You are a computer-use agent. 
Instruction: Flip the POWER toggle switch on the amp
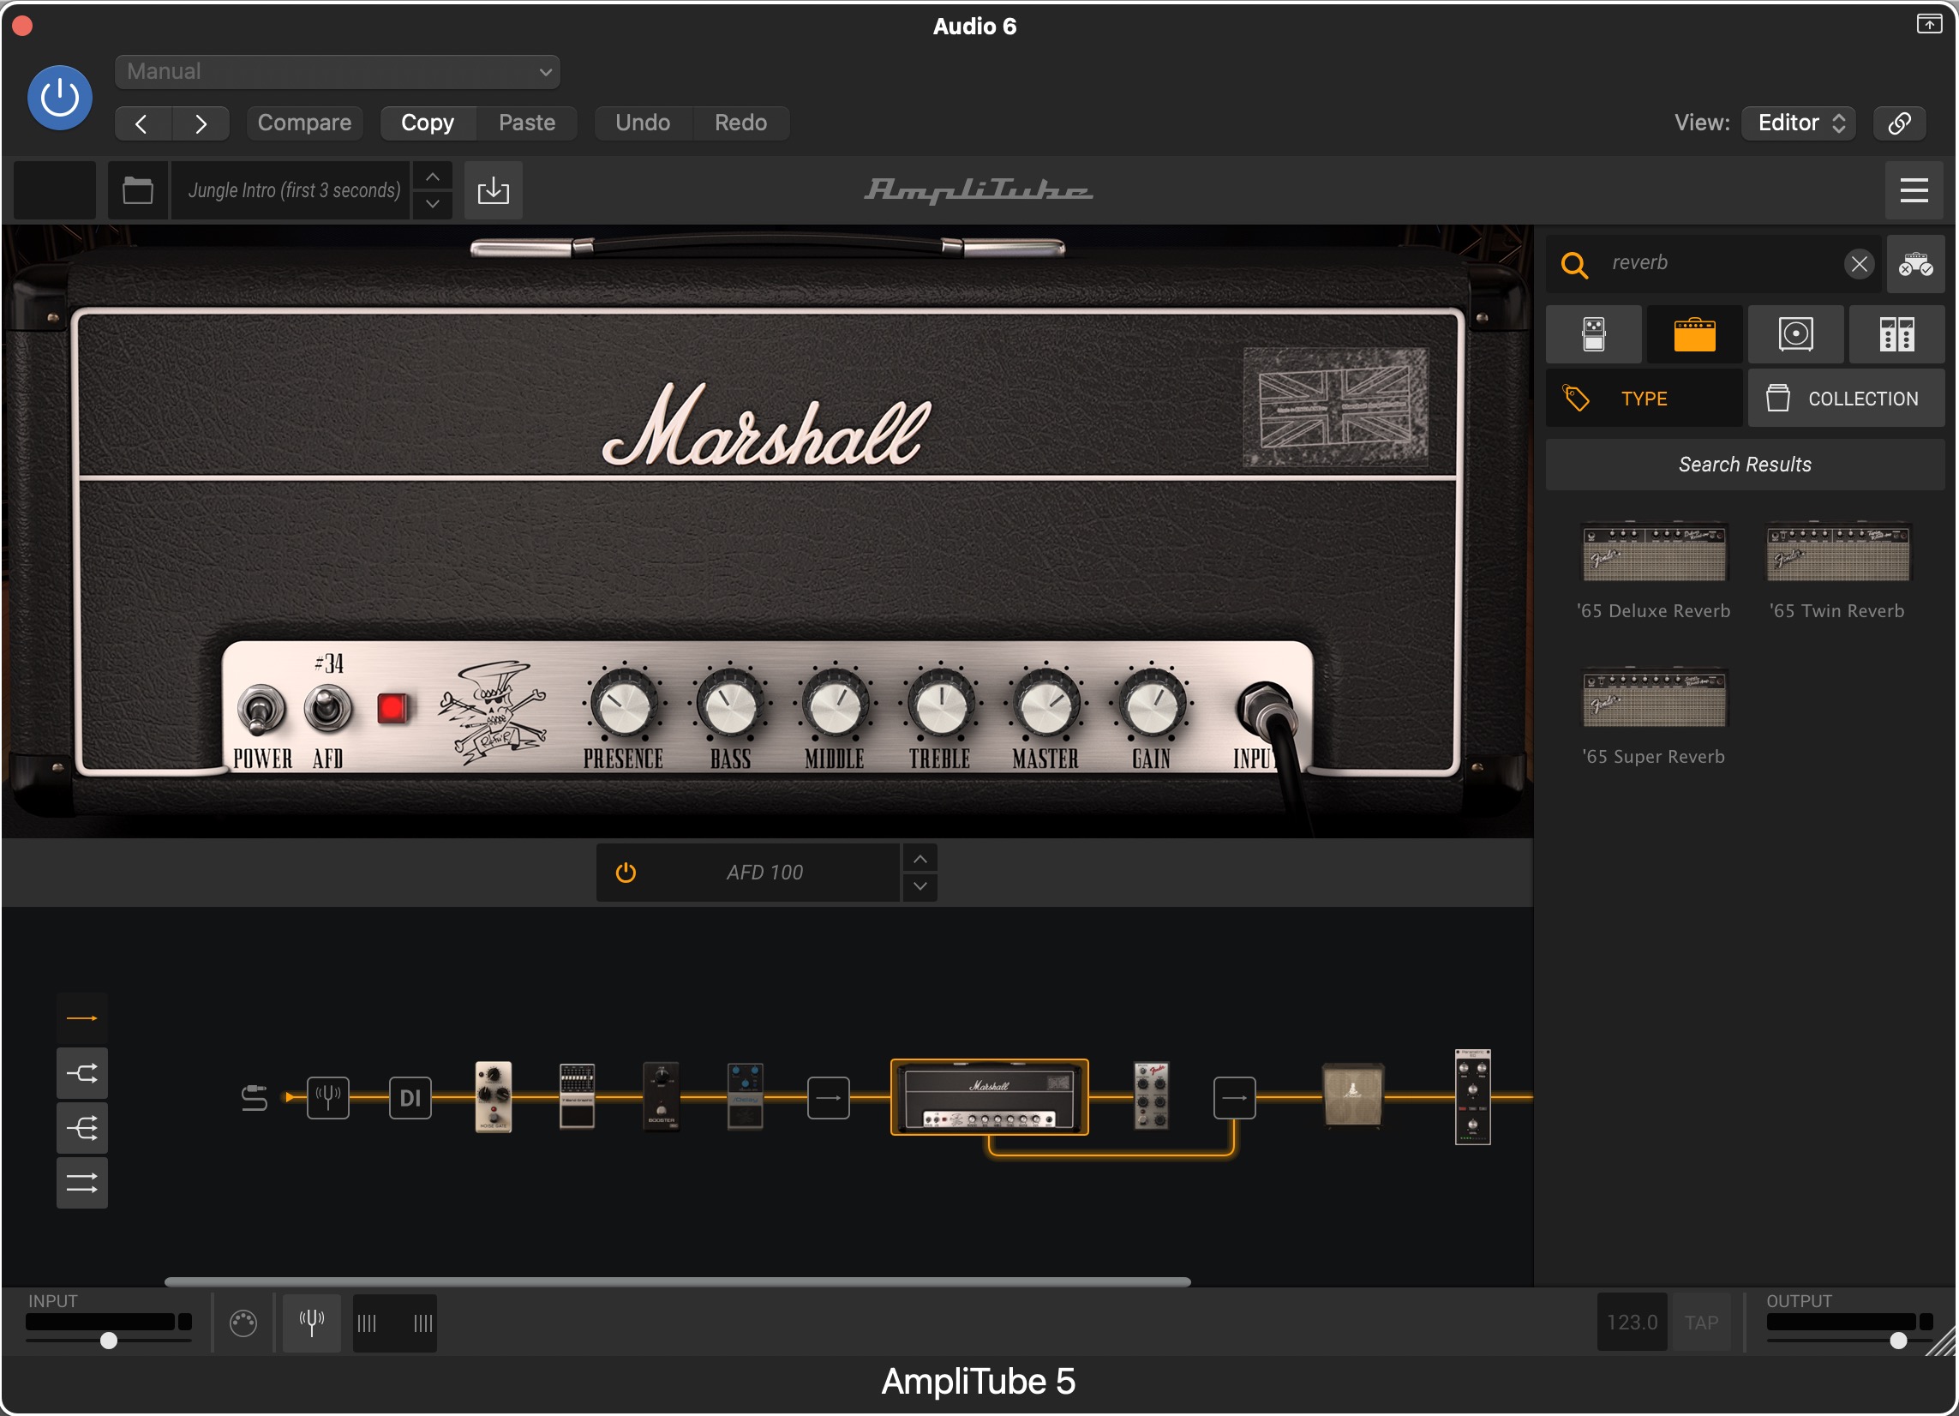click(x=261, y=711)
